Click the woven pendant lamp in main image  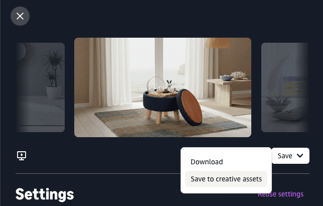click(x=217, y=43)
